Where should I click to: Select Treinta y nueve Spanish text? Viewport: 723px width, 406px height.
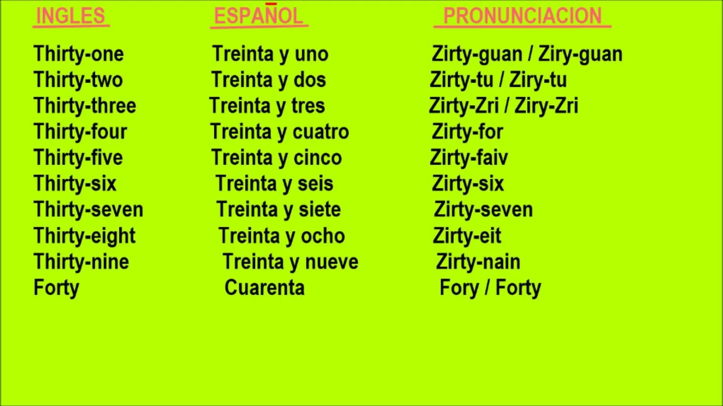(289, 262)
